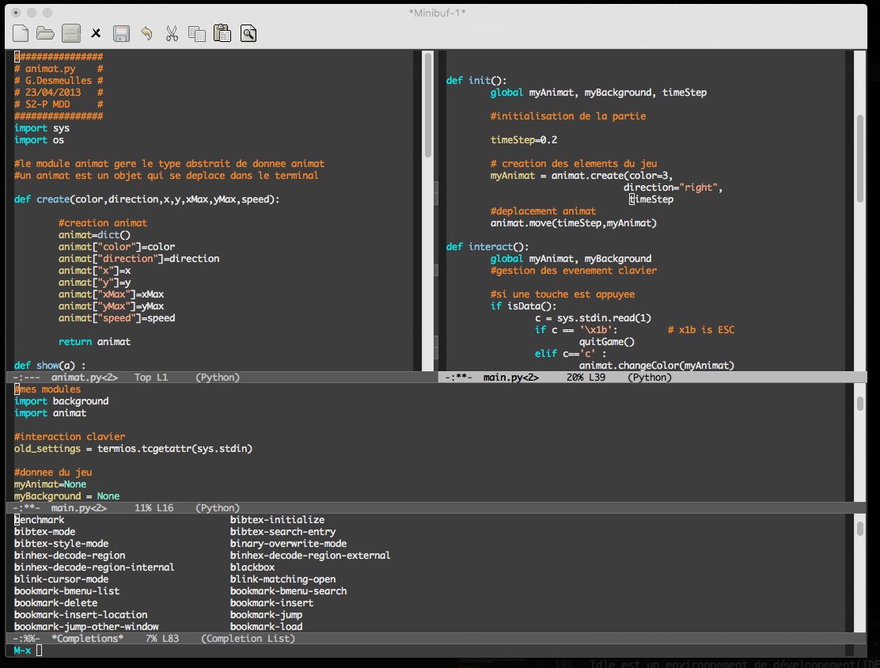Create a new file with the blank-page icon
This screenshot has height=668, width=880.
pos(20,32)
